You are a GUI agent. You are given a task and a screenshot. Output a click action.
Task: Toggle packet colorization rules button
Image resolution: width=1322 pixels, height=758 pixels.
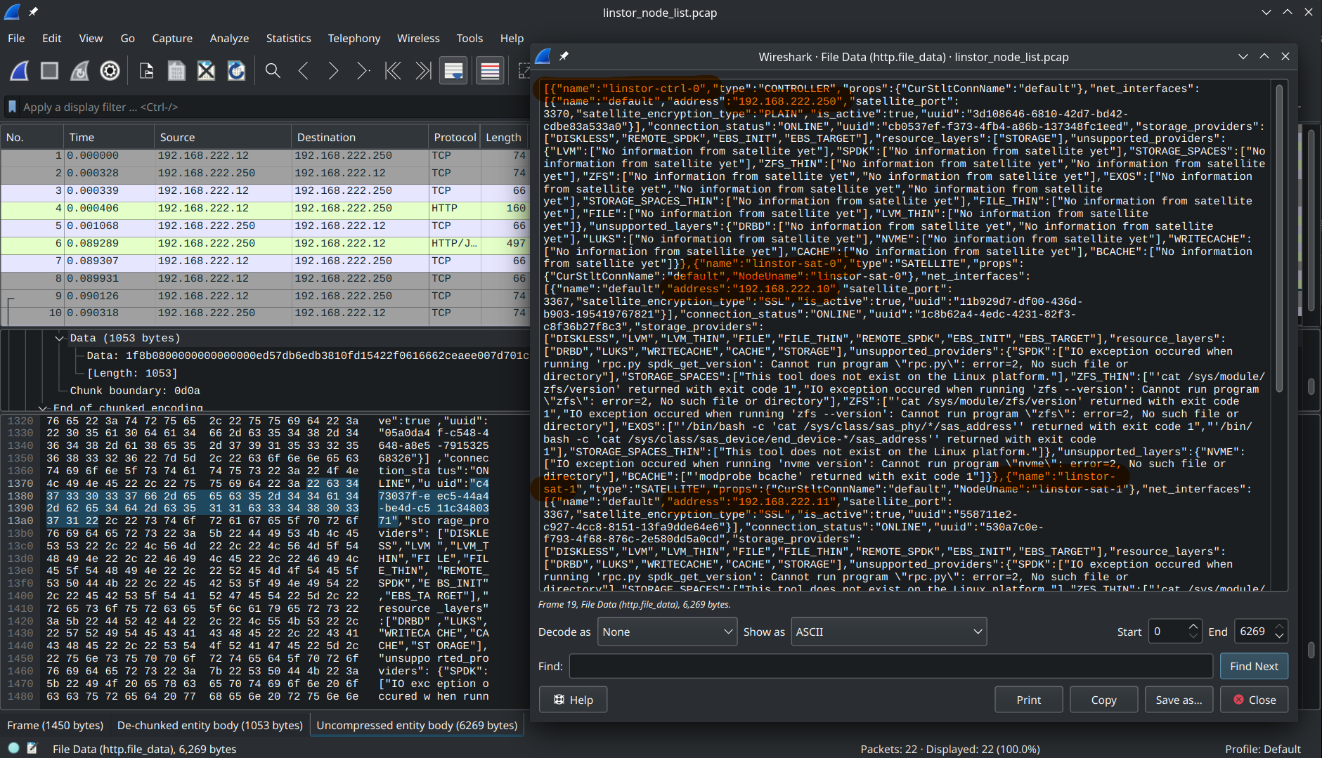point(490,71)
